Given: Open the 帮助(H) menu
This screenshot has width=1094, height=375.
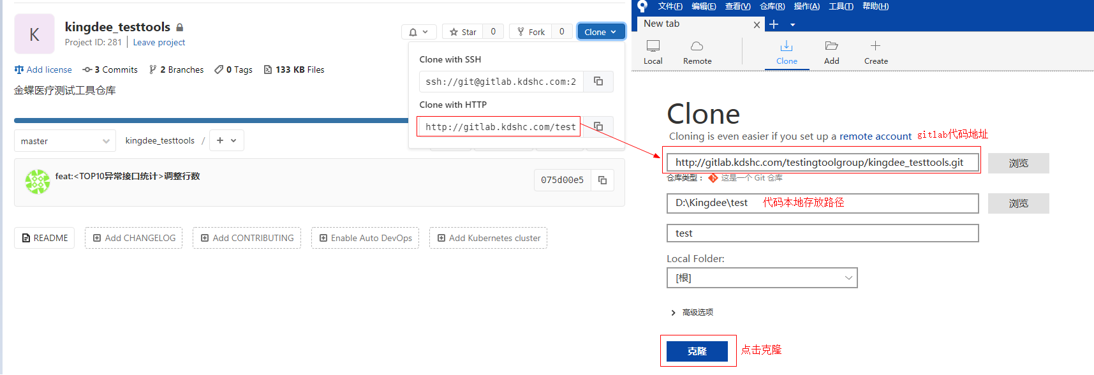Looking at the screenshot, I should (875, 6).
